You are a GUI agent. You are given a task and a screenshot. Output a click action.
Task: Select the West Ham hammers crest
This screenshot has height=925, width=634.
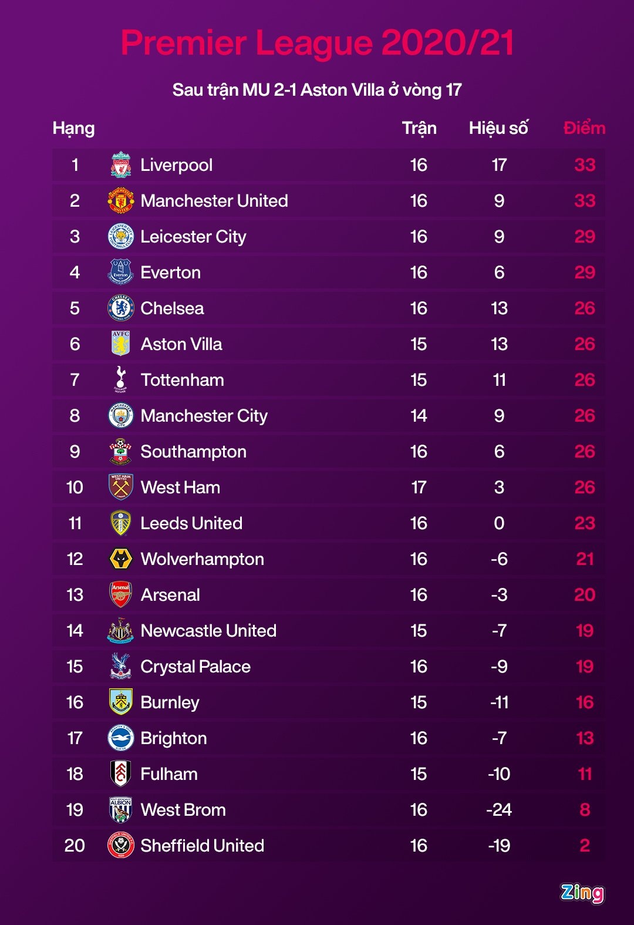pyautogui.click(x=121, y=487)
